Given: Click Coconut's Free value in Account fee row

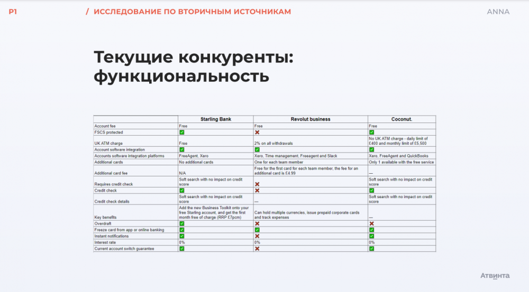Looking at the screenshot, I should tap(373, 126).
